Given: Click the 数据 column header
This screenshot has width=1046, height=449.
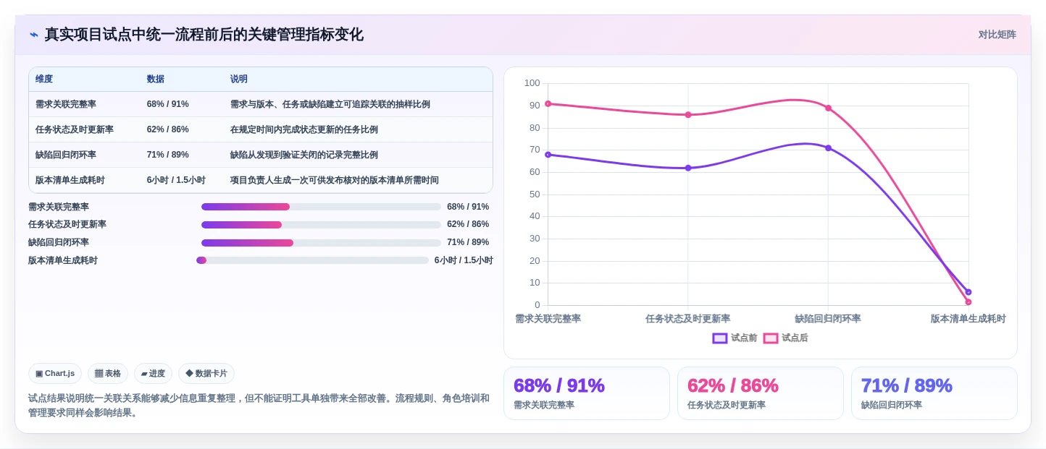Looking at the screenshot, I should (156, 79).
